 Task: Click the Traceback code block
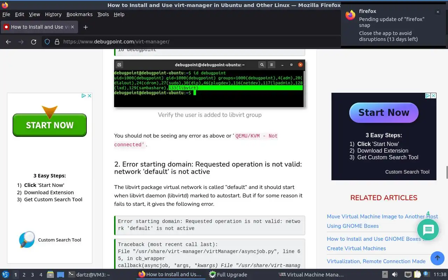point(210,254)
